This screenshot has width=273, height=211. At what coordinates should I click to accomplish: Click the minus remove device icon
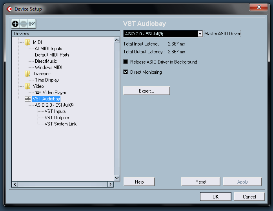click(x=24, y=24)
